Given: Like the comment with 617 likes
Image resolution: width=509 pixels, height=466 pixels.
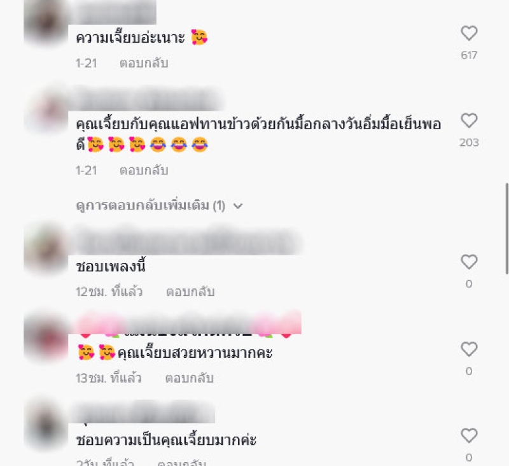Looking at the screenshot, I should [x=469, y=34].
